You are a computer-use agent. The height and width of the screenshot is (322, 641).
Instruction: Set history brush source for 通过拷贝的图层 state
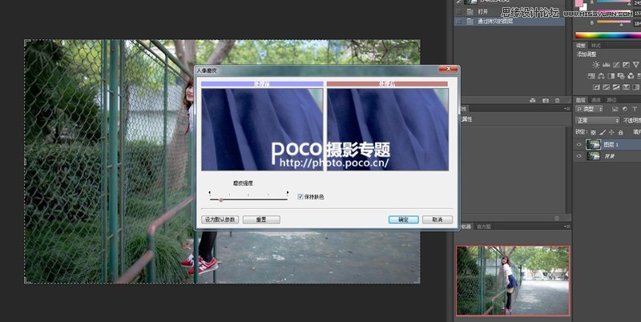(458, 22)
